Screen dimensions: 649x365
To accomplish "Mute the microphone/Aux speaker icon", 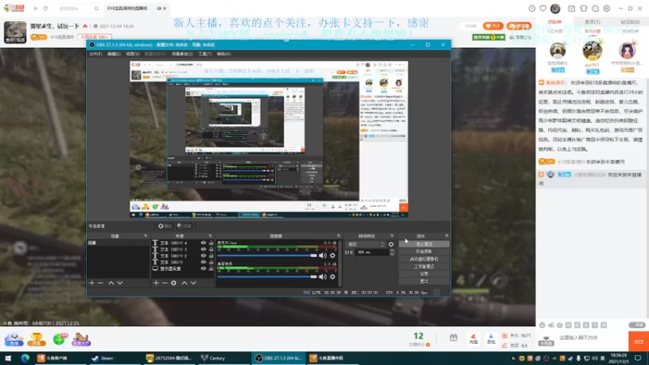I will [323, 255].
